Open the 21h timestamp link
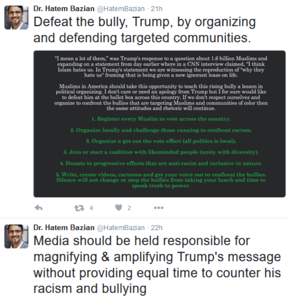The width and height of the screenshot is (289, 296). [x=156, y=9]
